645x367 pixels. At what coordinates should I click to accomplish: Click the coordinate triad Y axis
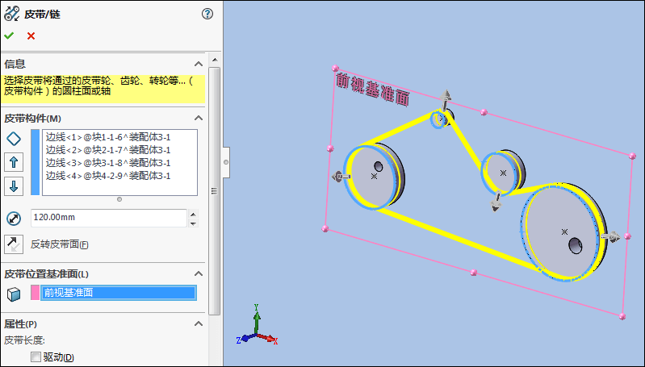click(257, 319)
